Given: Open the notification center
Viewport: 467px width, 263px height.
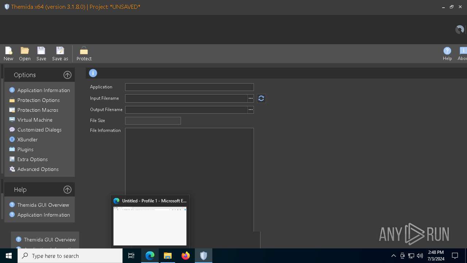Looking at the screenshot, I should coord(455,256).
